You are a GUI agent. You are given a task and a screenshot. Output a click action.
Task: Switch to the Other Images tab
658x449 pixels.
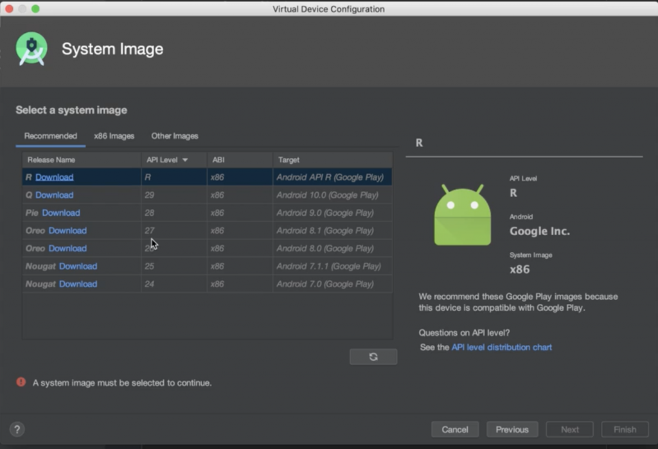click(175, 136)
